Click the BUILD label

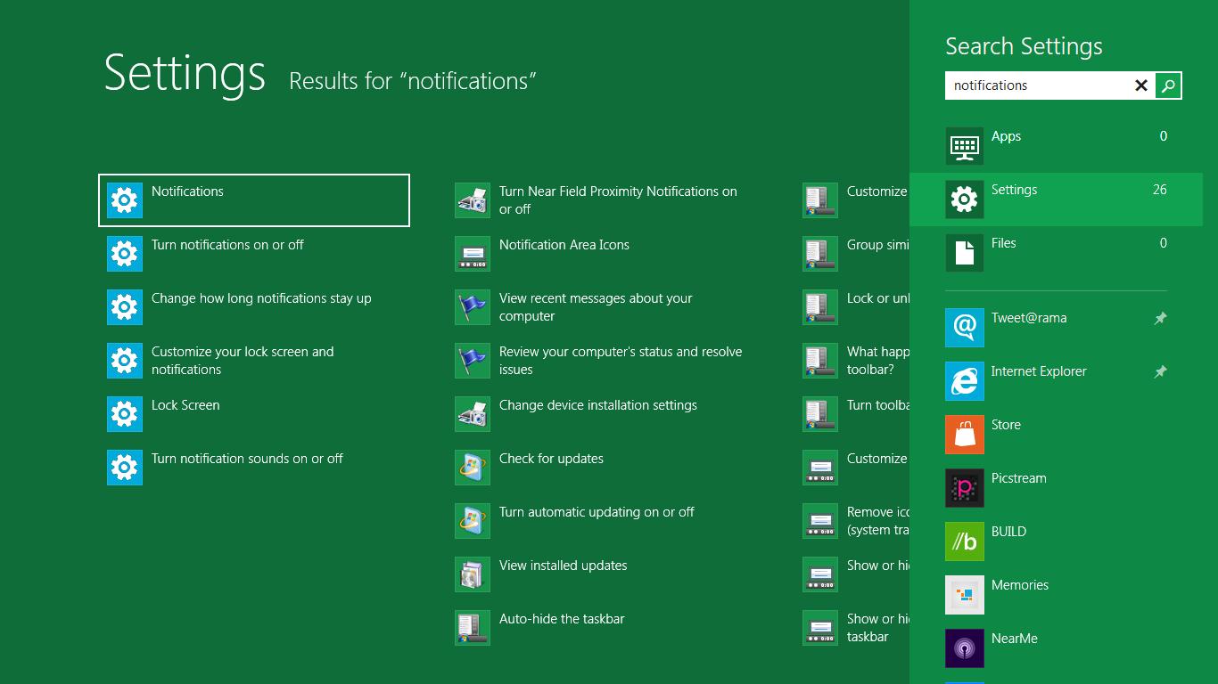pyautogui.click(x=1008, y=532)
